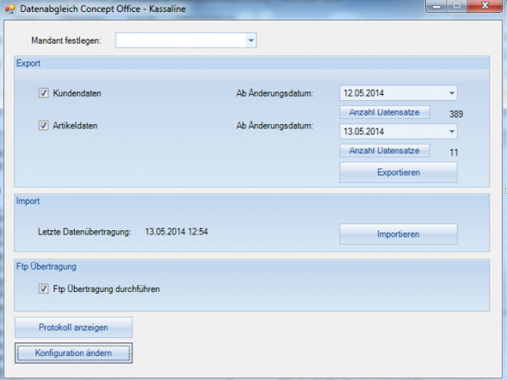Toggle the Kundendaten checkbox
The image size is (507, 380).
[x=44, y=93]
